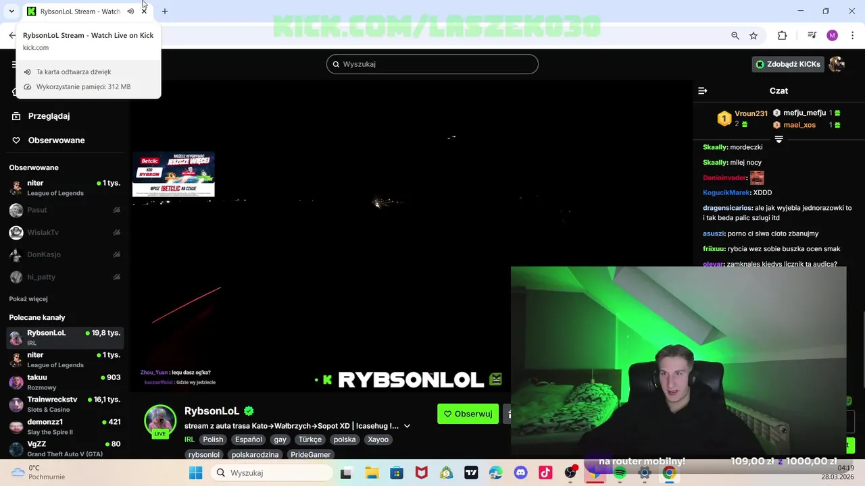Expand the stream title chevron
Screen dimensions: 865x486
point(407,426)
